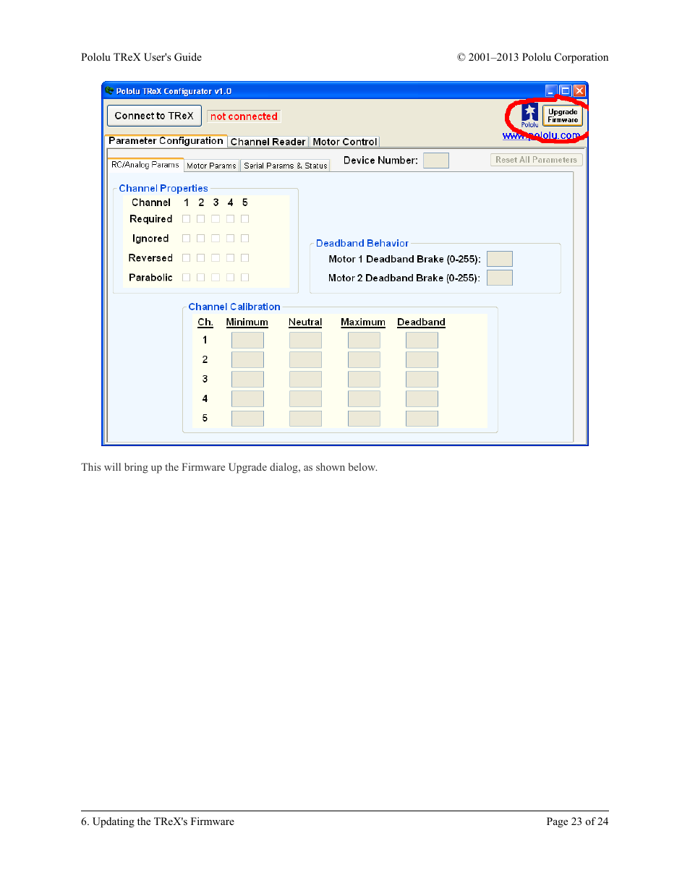Toggle Reversed checkbox for channel 3
Screen dimensions: 690x893
(x=216, y=258)
